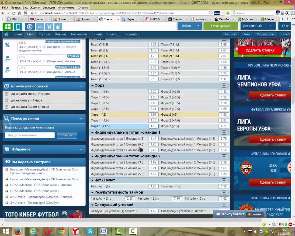This screenshot has height=236, width=295.
Task: Click the 1.19 odds for Фора 1 (+1.5)
Action: (153, 126)
